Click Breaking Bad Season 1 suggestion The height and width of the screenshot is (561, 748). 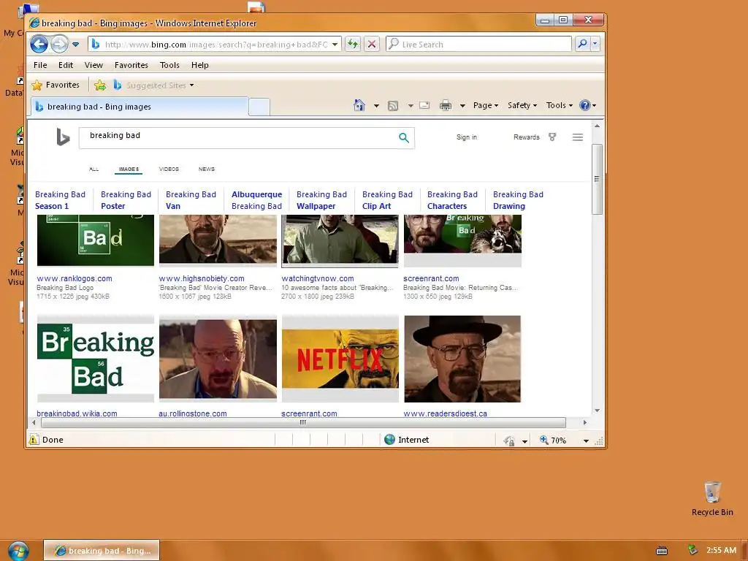click(x=60, y=200)
